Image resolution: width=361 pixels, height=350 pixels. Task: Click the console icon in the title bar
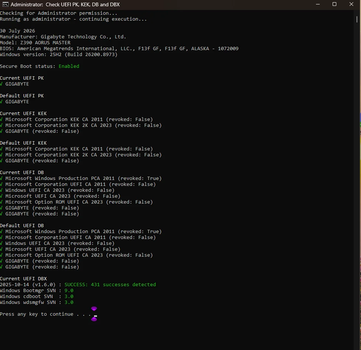coord(6,4)
